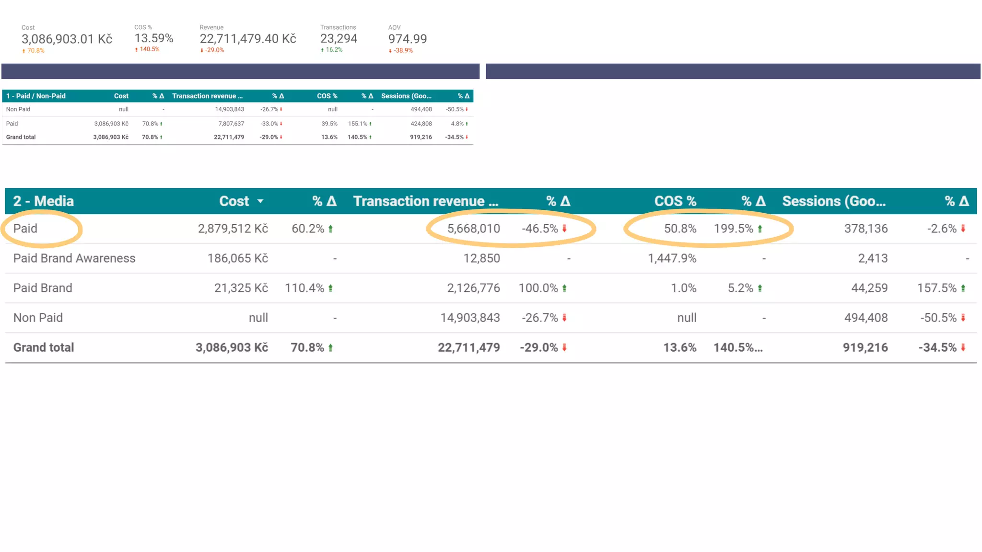Click the Transactions scorecard 23,294
Image resolution: width=982 pixels, height=552 pixels.
click(339, 39)
